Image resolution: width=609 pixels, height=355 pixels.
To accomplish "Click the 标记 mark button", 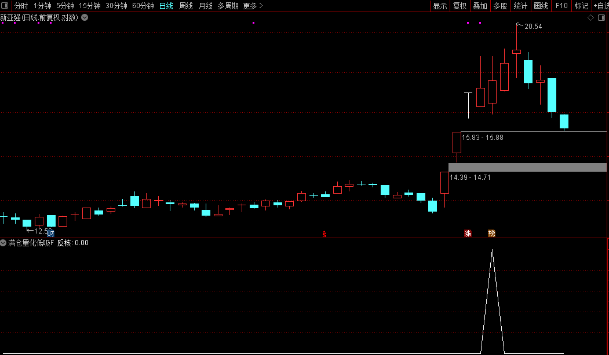I will (x=581, y=6).
